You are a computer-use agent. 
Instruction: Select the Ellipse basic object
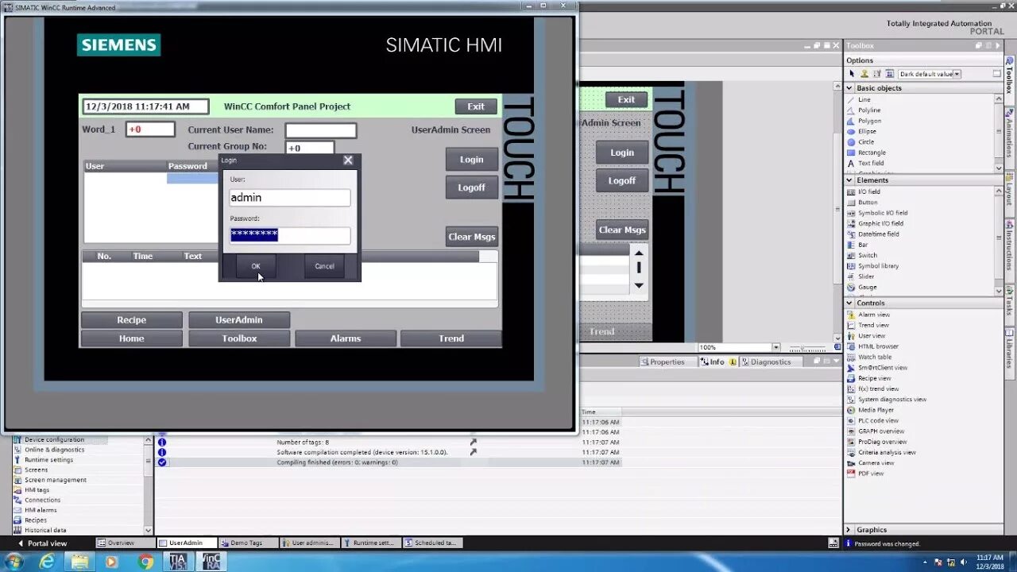point(867,131)
